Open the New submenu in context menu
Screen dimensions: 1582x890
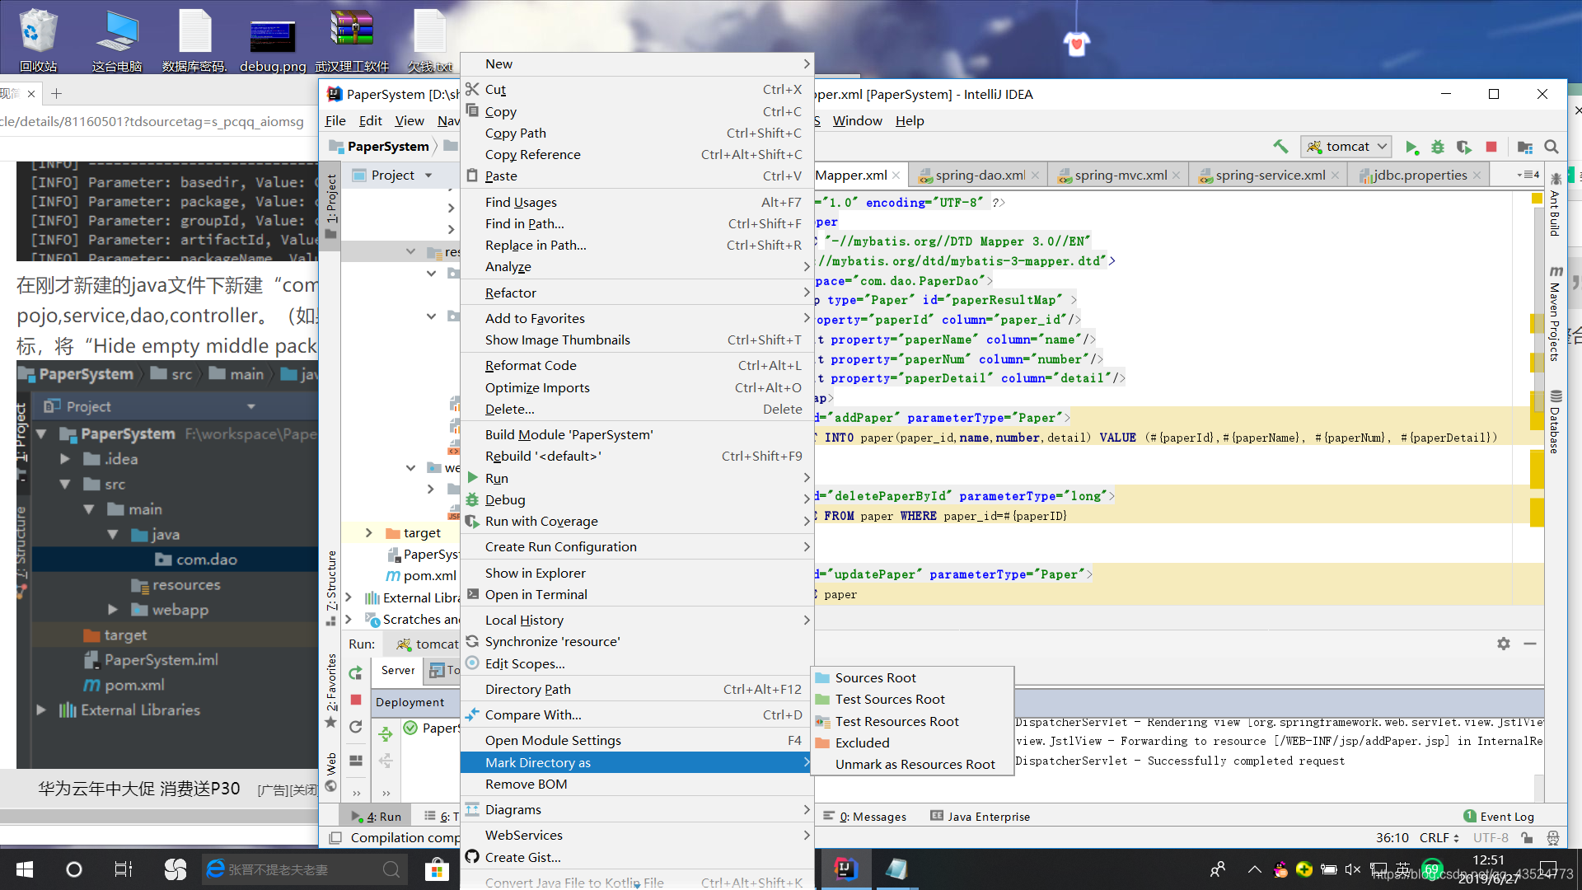point(637,64)
